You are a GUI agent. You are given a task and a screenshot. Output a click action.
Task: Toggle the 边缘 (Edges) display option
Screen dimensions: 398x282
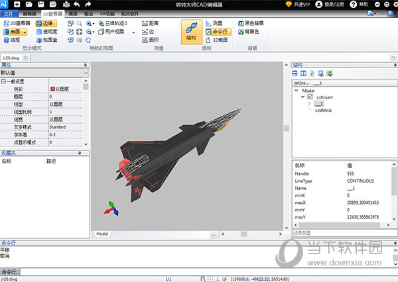[x=46, y=23]
